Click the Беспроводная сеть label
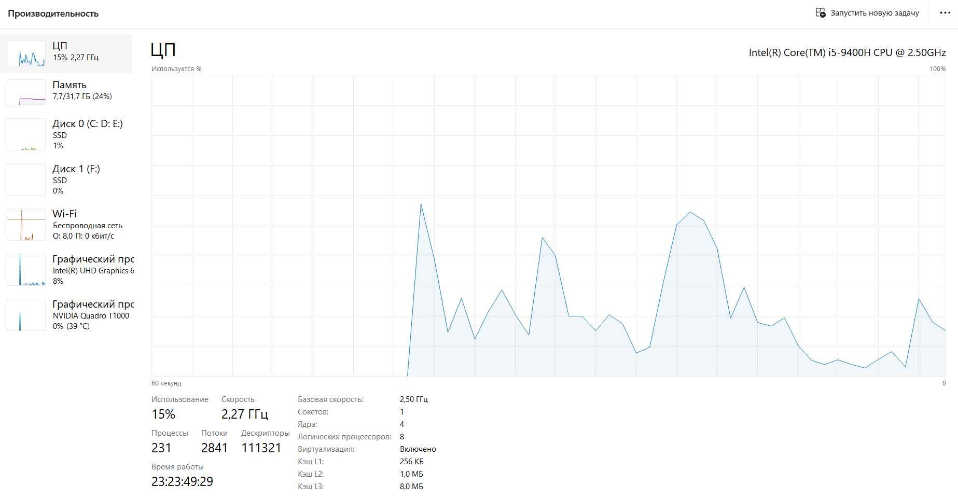Viewport: 958px width, 499px height. point(88,226)
